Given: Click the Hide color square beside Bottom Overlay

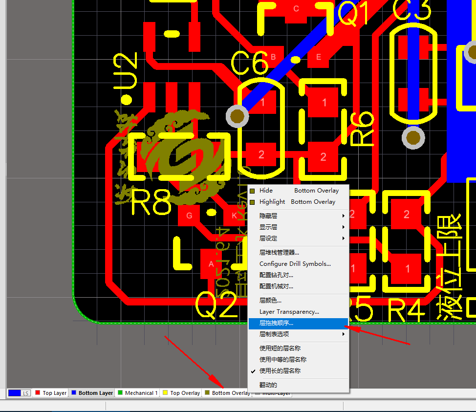Looking at the screenshot, I should [x=252, y=191].
